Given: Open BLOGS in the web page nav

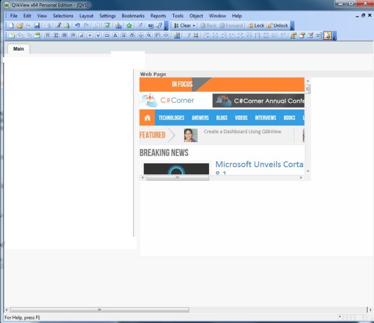Looking at the screenshot, I should click(222, 118).
